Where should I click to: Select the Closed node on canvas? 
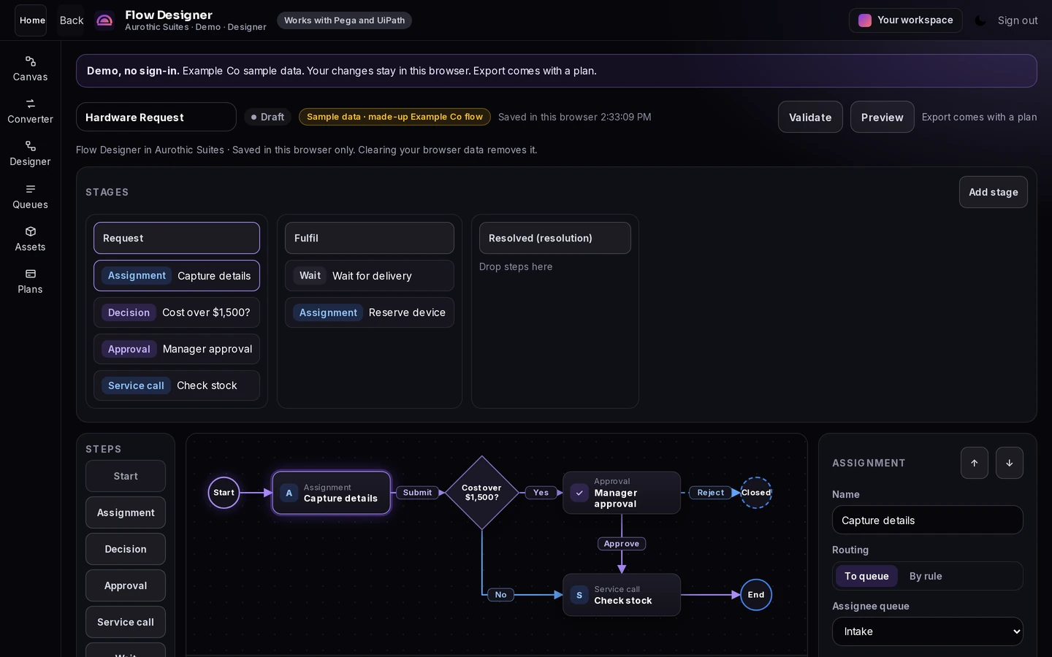(756, 493)
